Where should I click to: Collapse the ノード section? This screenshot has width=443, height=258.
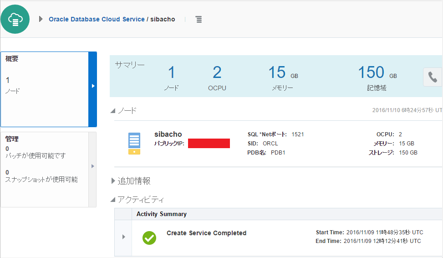click(113, 110)
